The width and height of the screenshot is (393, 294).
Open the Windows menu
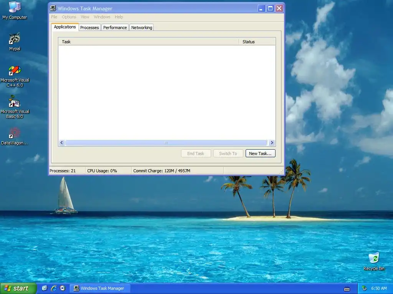[x=102, y=17]
